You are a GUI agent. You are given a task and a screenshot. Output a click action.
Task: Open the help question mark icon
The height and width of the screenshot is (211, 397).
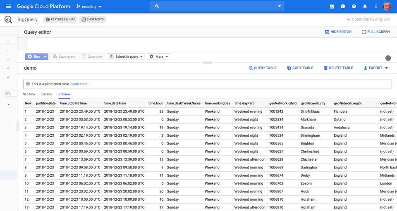[x=354, y=7]
